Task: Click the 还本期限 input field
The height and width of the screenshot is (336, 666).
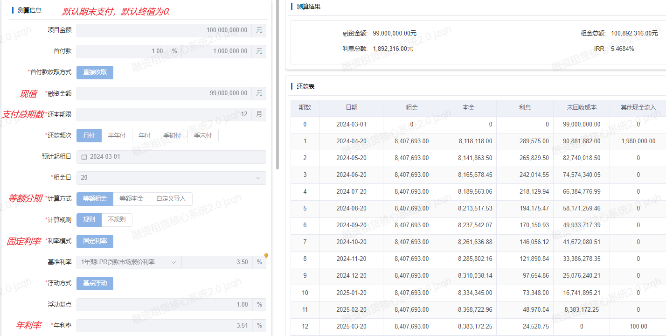Action: click(164, 114)
